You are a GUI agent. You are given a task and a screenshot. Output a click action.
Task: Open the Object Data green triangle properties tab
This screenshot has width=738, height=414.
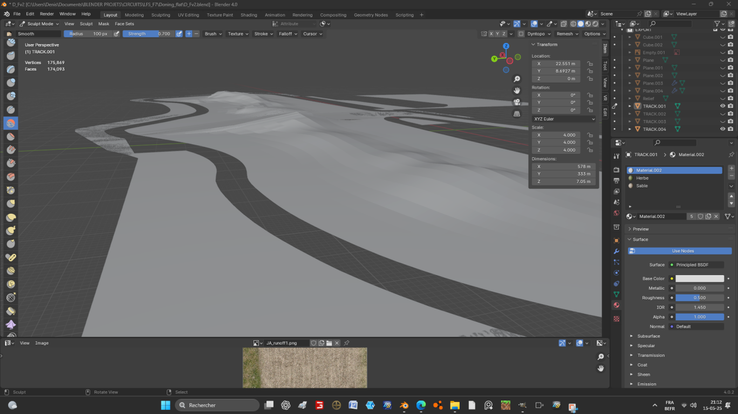point(617,294)
